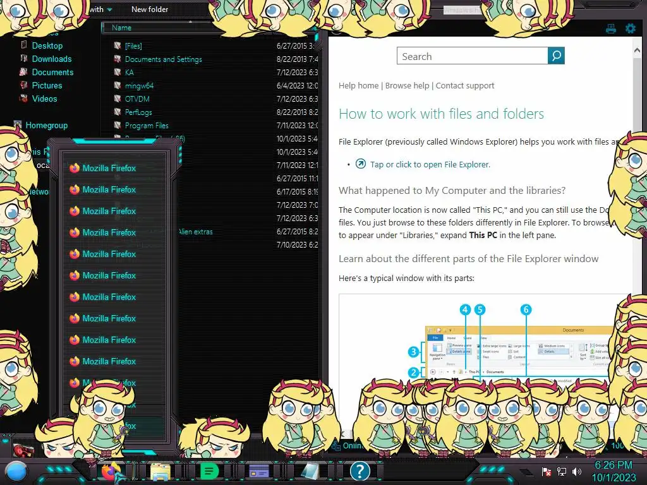Image resolution: width=647 pixels, height=485 pixels.
Task: Sort by the Name column header
Action: (x=121, y=28)
